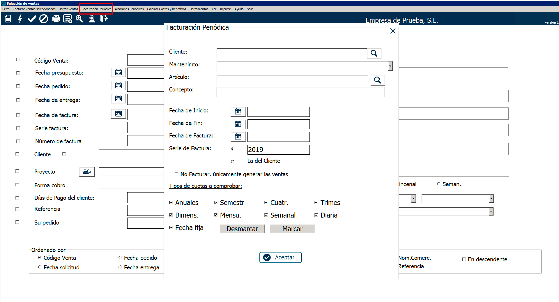Viewport: 559px width, 302px height.
Task: Click the printer icon in the toolbar
Action: (56, 19)
